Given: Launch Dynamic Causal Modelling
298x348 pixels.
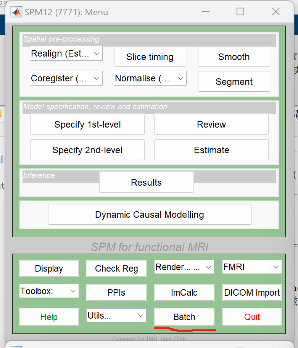Looking at the screenshot, I should pyautogui.click(x=150, y=214).
